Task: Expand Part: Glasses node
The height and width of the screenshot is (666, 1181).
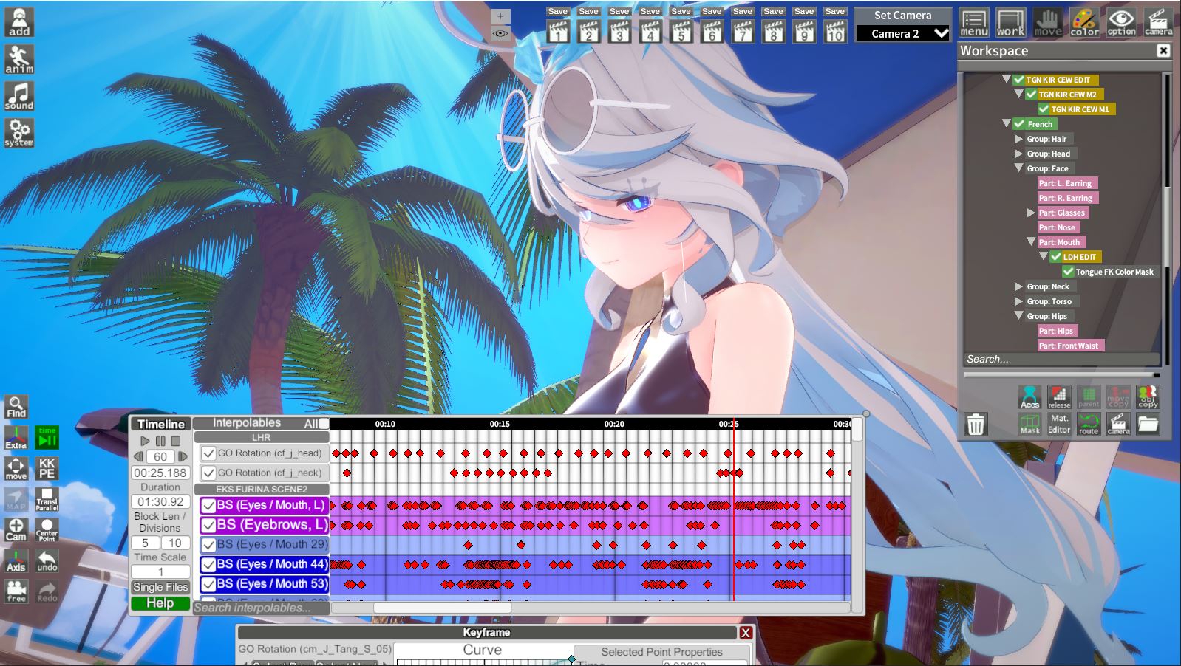Action: coord(1031,213)
